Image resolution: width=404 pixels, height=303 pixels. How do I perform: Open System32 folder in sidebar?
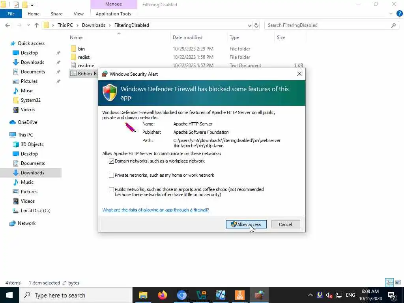[30, 100]
